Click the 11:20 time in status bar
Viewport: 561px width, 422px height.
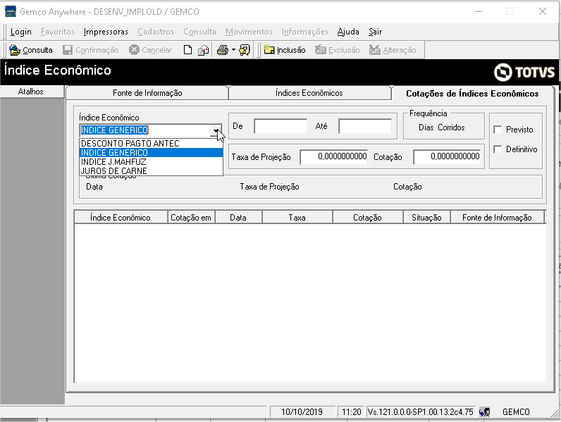coord(352,412)
